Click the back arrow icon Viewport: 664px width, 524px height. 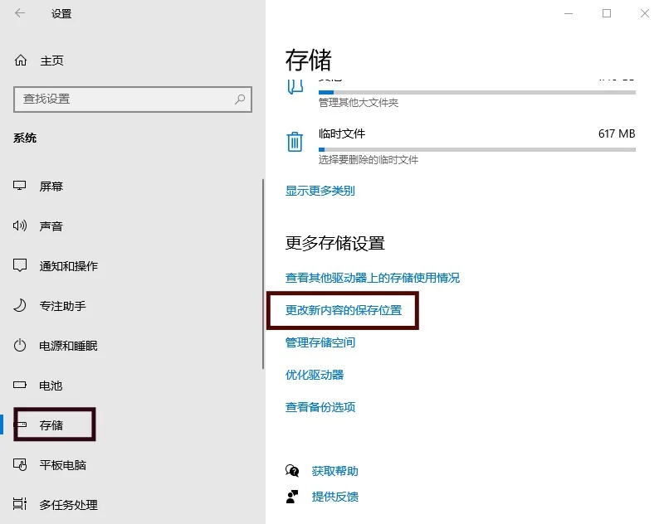pos(18,13)
